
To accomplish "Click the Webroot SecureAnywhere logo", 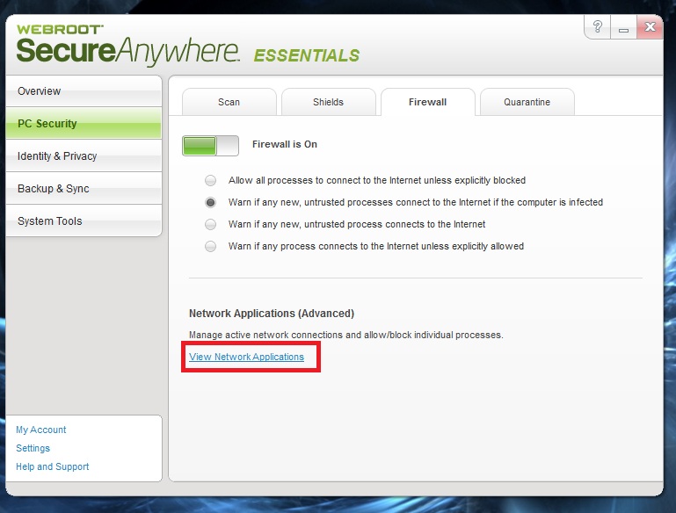I will (x=127, y=45).
